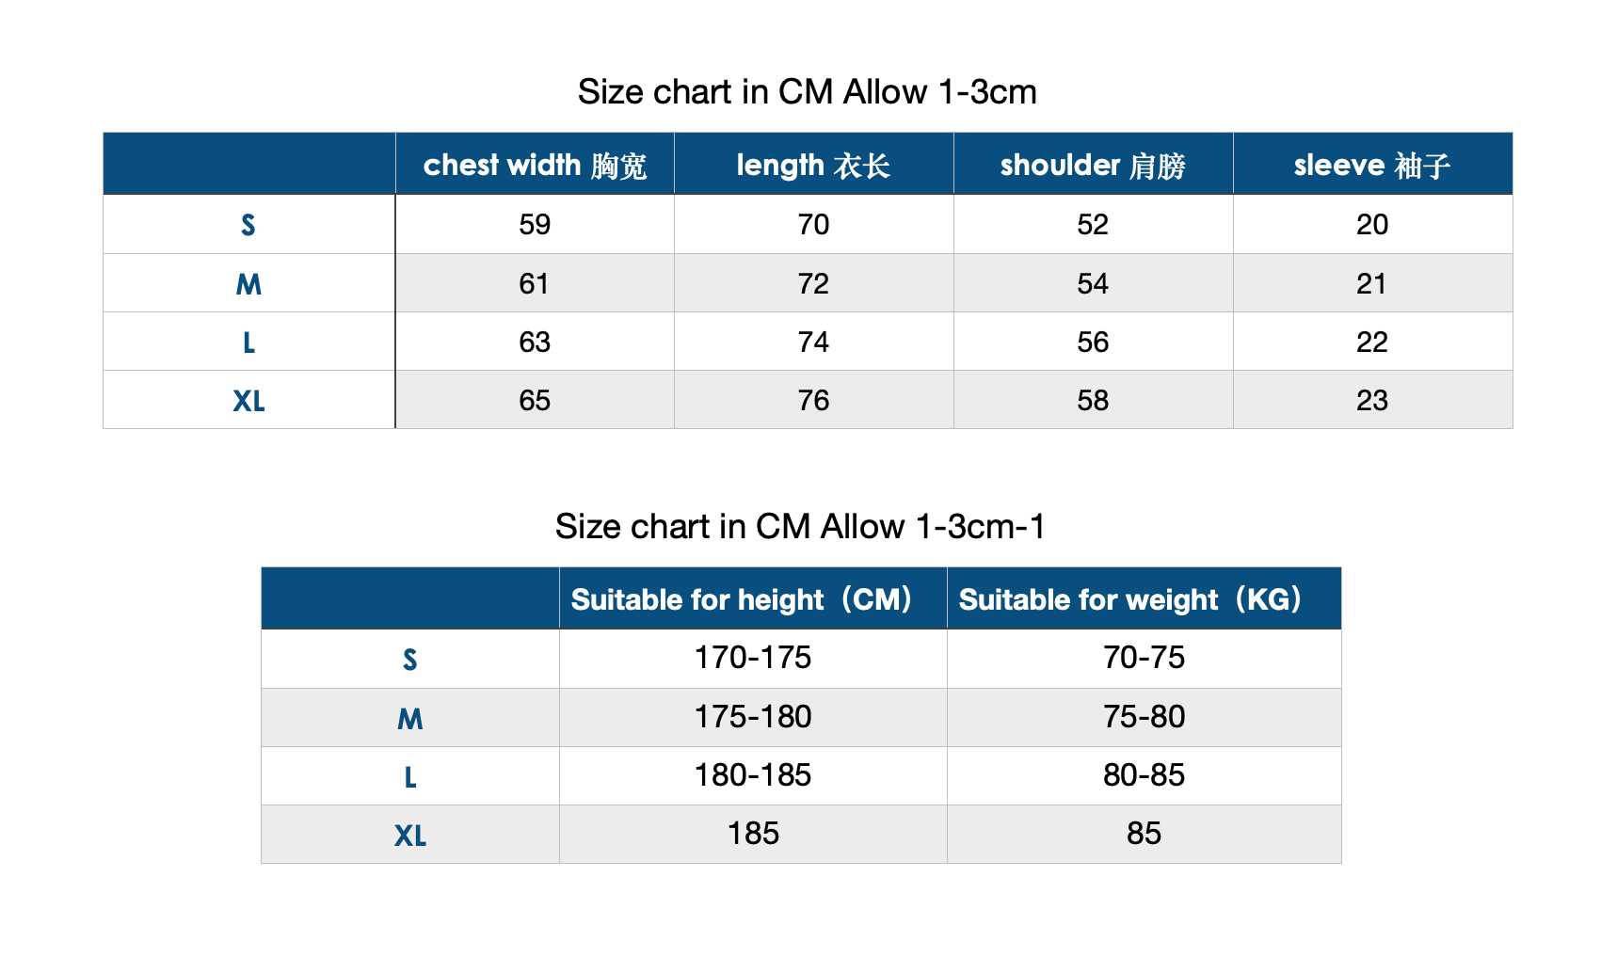Click the sleeve cell showing 20
1617x956 pixels.
pos(1371,225)
